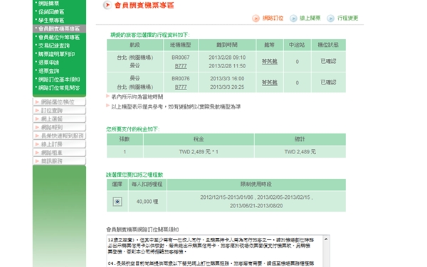Select the highlighted 會員酬賓機票專區 sidebar item
The height and width of the screenshot is (267, 427).
(x=59, y=28)
